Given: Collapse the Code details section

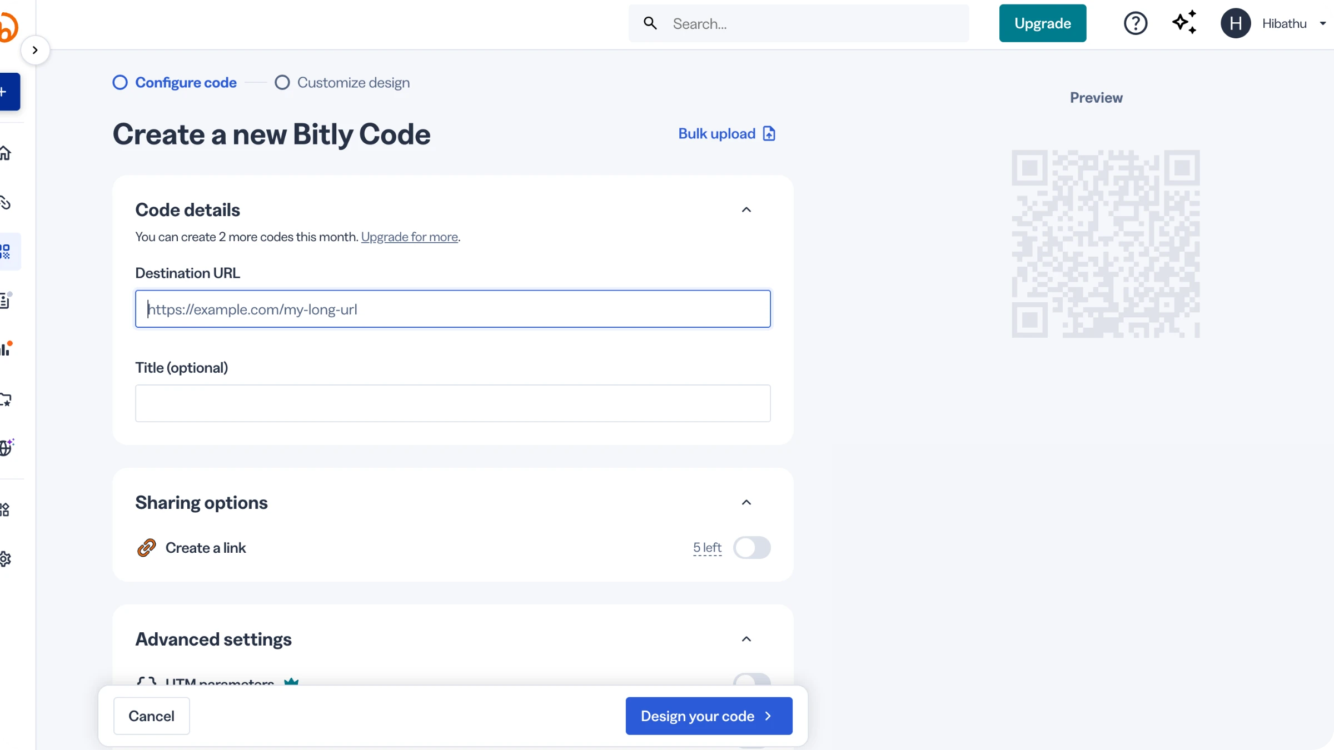Looking at the screenshot, I should tap(746, 210).
